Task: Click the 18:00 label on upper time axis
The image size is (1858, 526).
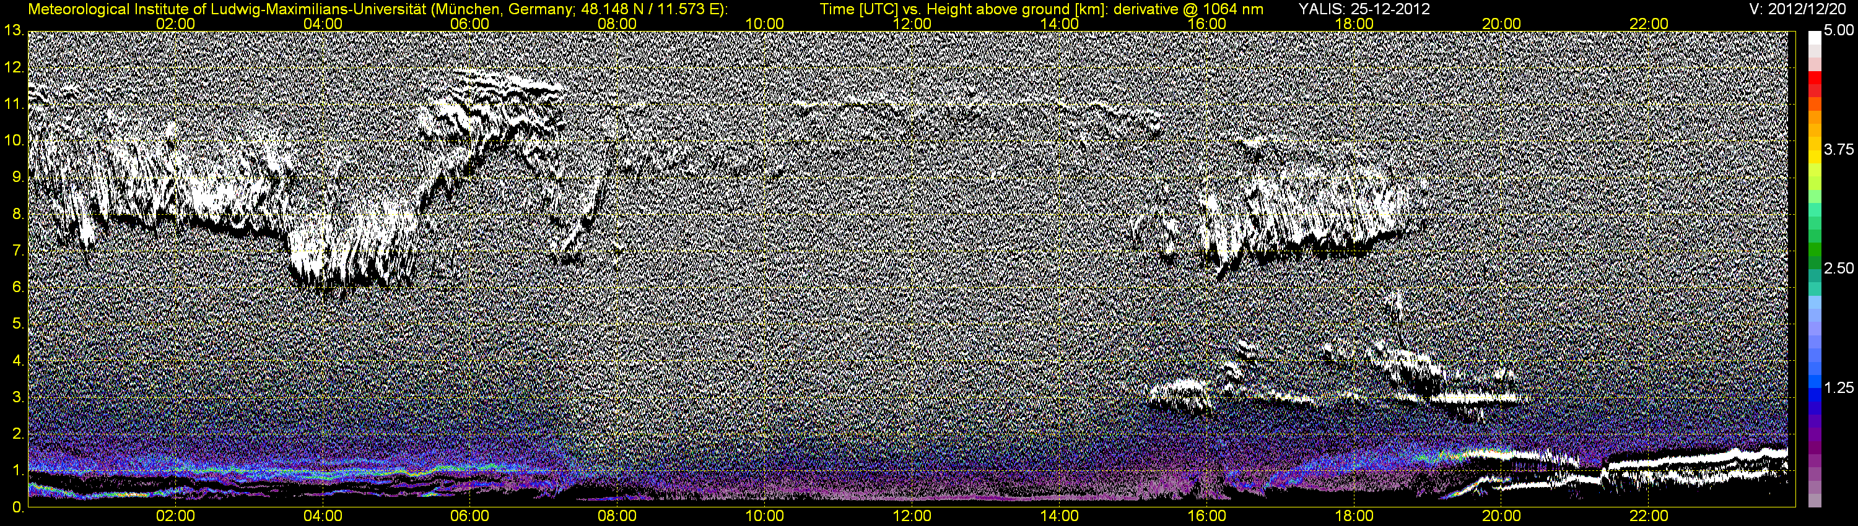Action: pos(1354,24)
